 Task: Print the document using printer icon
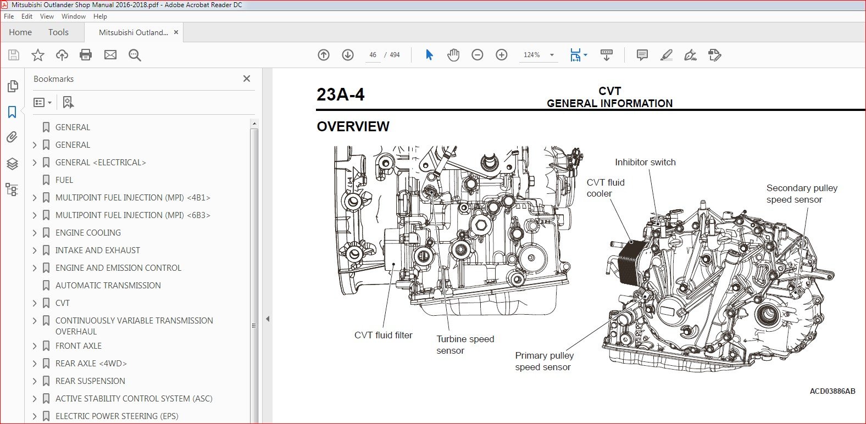click(x=86, y=55)
